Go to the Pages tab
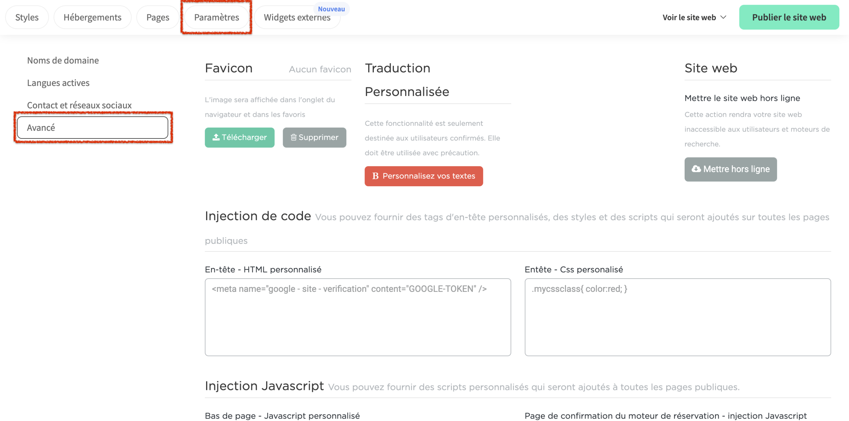Image resolution: width=849 pixels, height=421 pixels. tap(158, 17)
